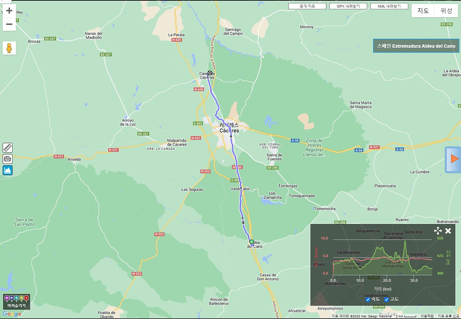This screenshot has height=319, width=461.
Task: Click the 거리 (km) axis label
Action: tap(382, 289)
